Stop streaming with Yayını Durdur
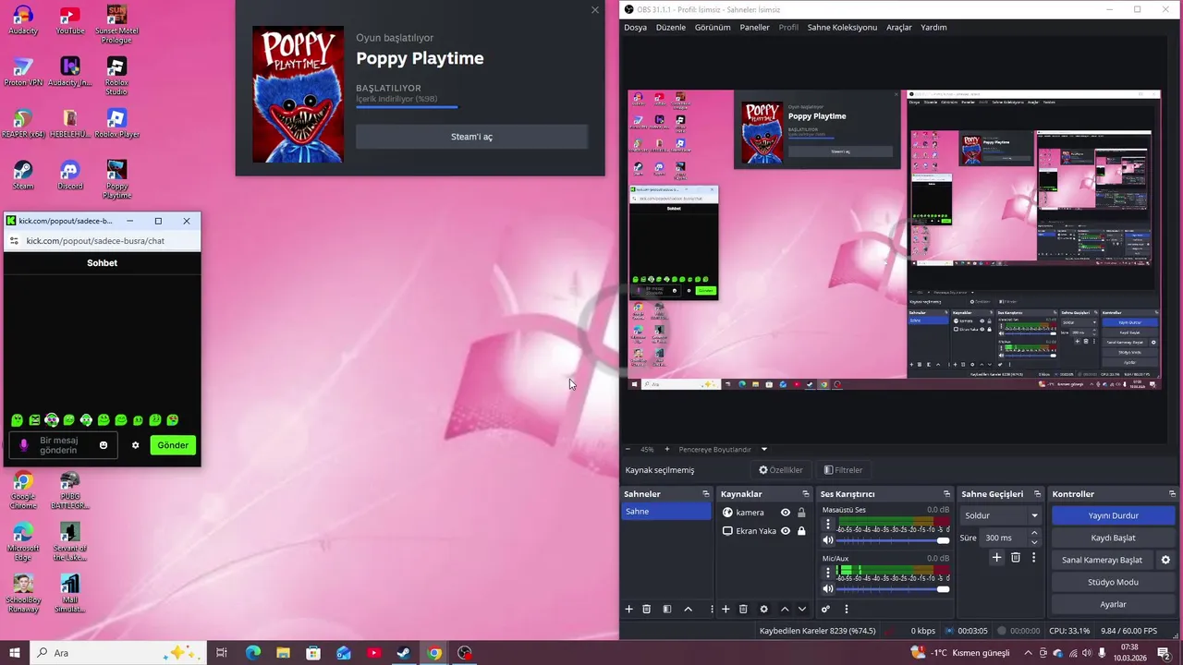1183x665 pixels. pos(1113,515)
